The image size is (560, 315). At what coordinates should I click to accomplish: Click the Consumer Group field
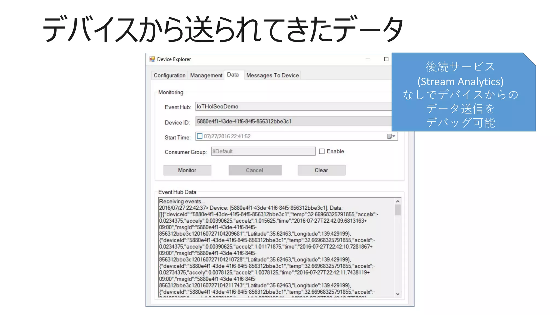click(263, 151)
